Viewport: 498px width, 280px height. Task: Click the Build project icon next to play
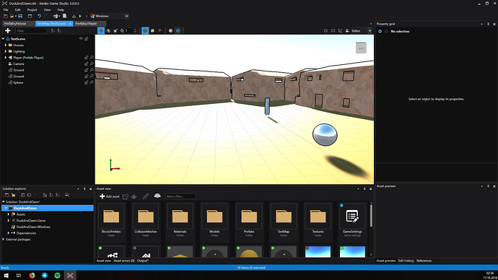(74, 16)
